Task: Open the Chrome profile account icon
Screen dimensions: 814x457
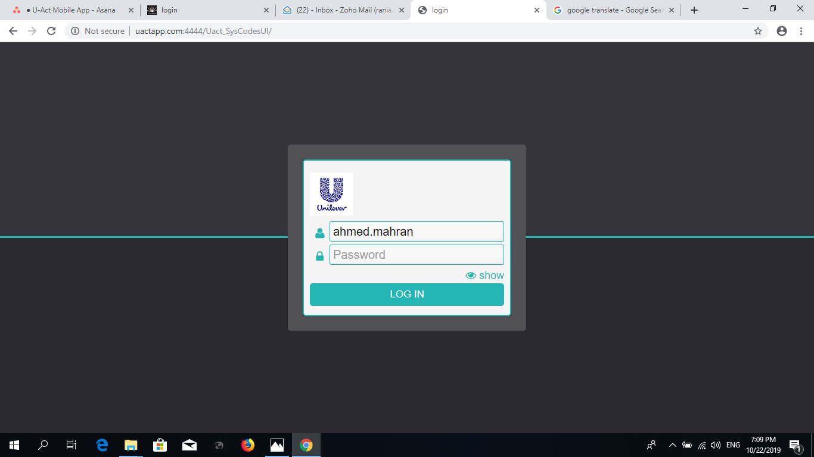Action: (782, 31)
